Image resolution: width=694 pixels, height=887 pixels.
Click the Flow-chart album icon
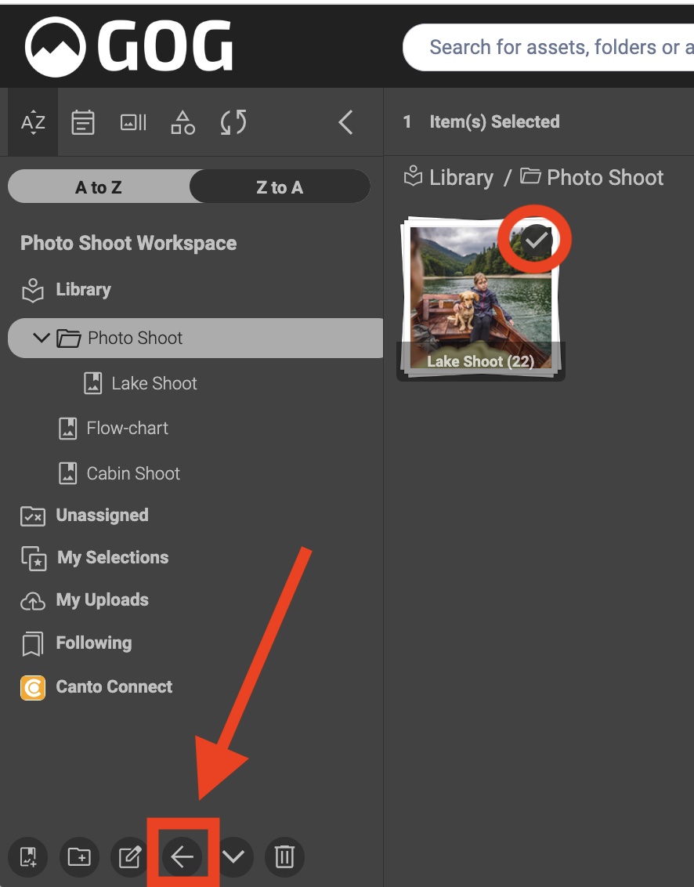click(x=68, y=429)
